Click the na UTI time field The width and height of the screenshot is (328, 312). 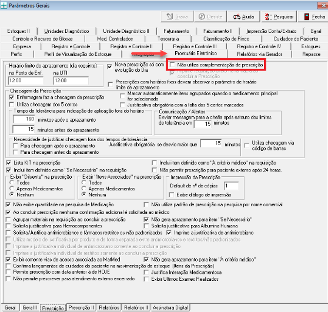71,80
